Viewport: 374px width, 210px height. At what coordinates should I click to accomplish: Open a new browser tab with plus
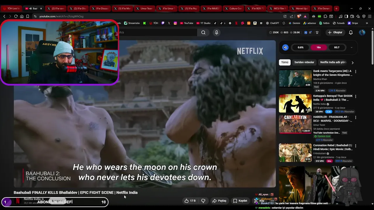336,8
